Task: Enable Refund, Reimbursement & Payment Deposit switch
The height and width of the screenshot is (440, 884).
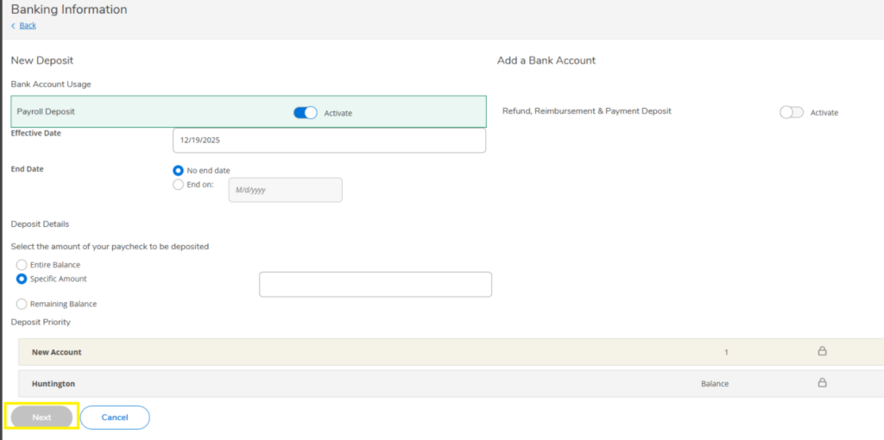Action: click(x=791, y=113)
